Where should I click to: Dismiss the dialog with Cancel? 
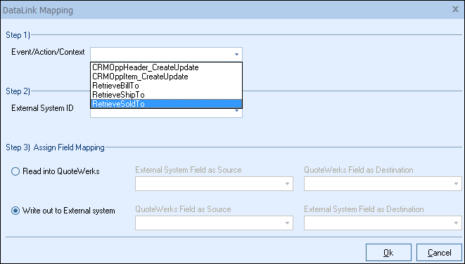tap(439, 253)
